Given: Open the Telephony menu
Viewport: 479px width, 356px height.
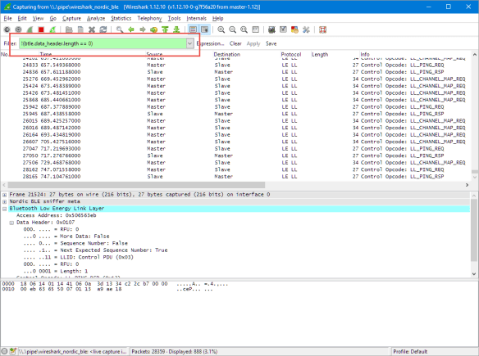Looking at the screenshot, I should (149, 19).
